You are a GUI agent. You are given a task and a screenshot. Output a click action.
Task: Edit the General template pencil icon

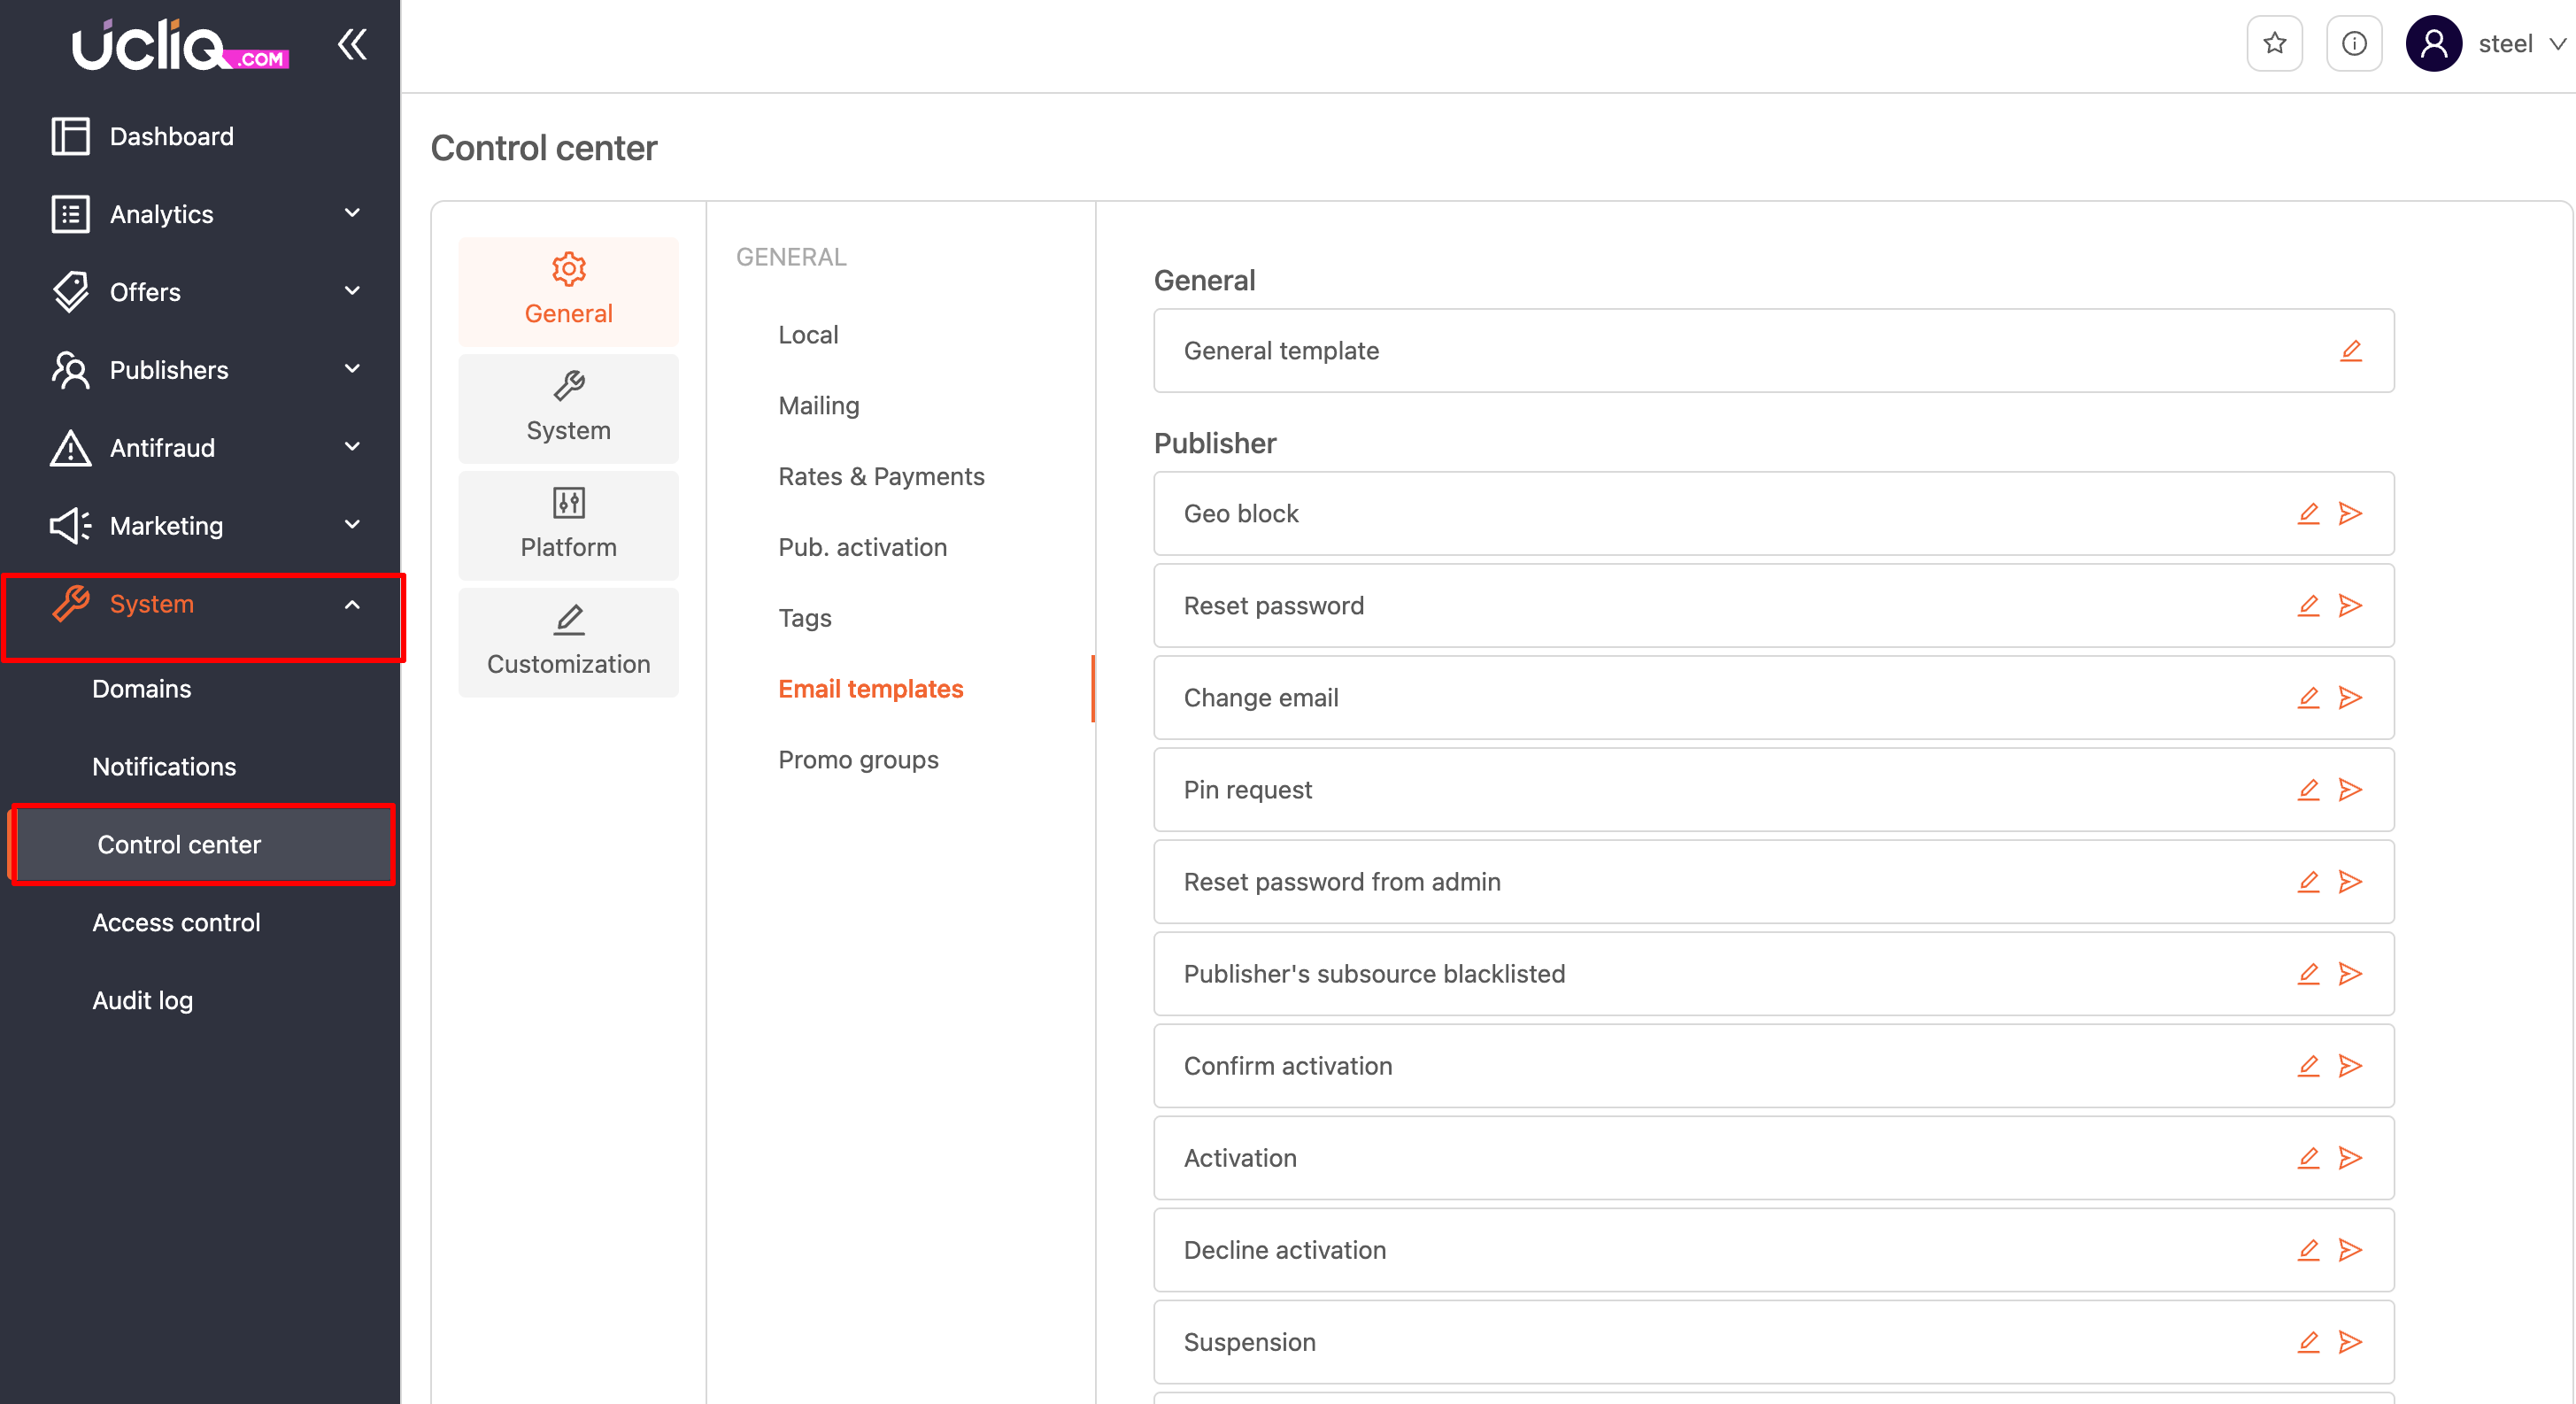2350,351
